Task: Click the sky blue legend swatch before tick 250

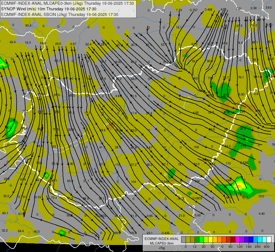Action: 256,239
